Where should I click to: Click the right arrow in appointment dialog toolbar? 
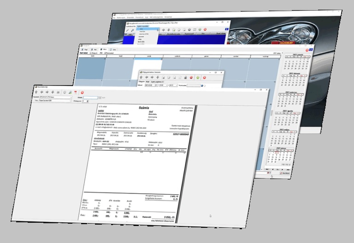click(152, 77)
